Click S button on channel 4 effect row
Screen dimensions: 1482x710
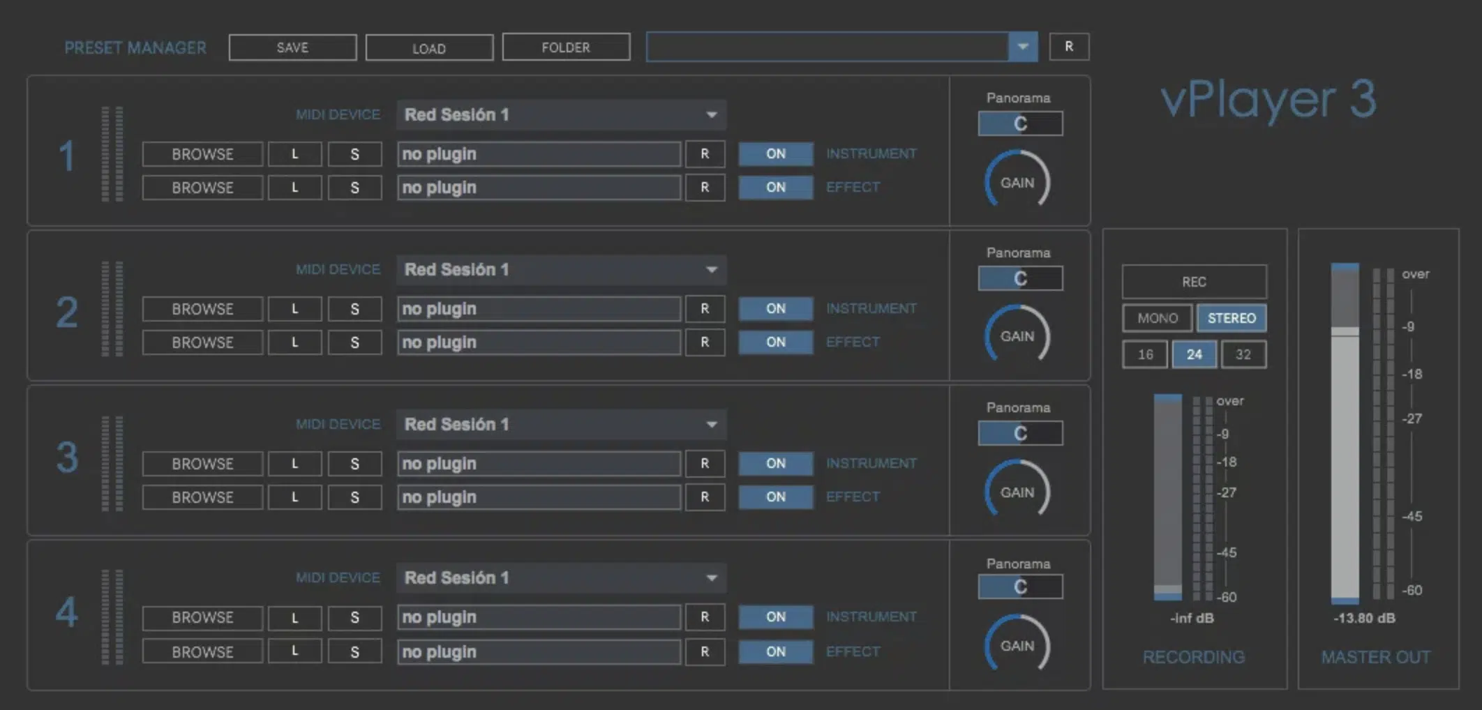(x=354, y=651)
